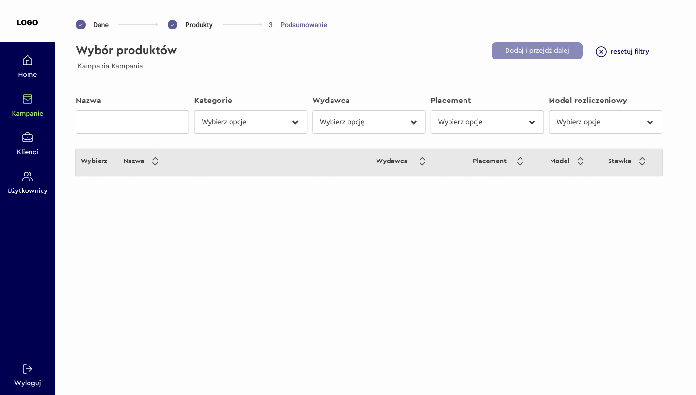Open the Wydawca filter dropdown
The height and width of the screenshot is (395, 696).
point(369,122)
